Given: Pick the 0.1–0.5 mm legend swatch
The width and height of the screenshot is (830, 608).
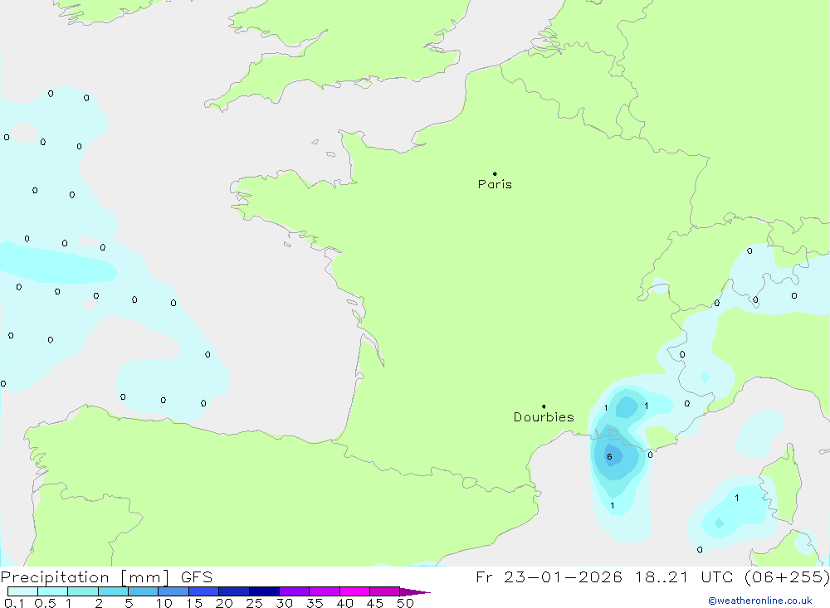Looking at the screenshot, I should pyautogui.click(x=22, y=591).
